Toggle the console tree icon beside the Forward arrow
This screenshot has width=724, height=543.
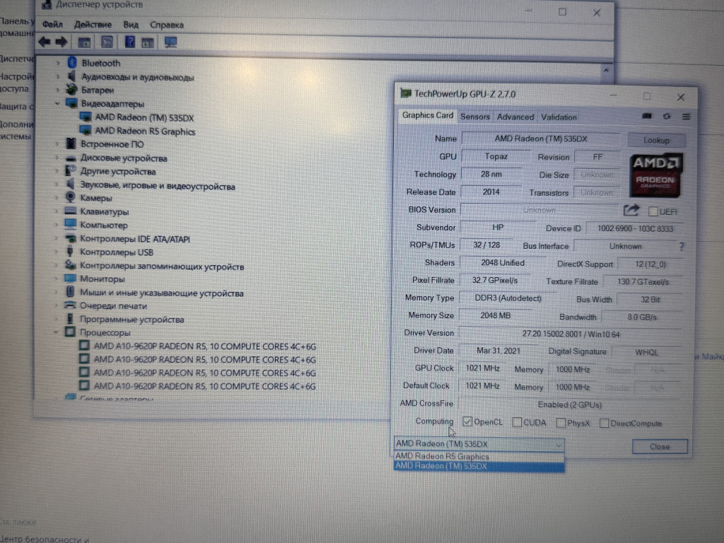[x=84, y=43]
